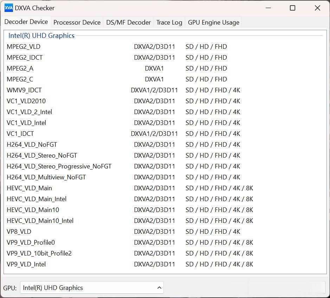Select the VP9_VLD_Profile0 decoder row
330x298 pixels.
click(x=165, y=243)
